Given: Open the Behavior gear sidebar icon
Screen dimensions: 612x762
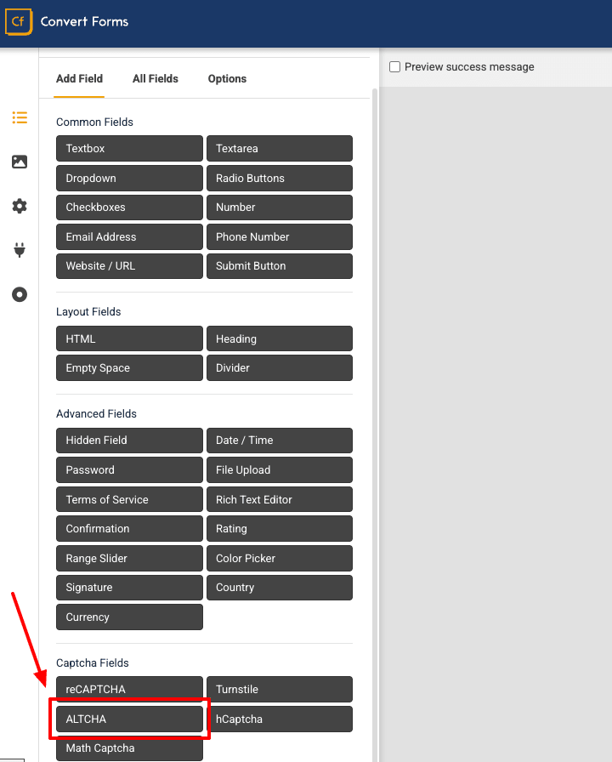Looking at the screenshot, I should click(20, 206).
